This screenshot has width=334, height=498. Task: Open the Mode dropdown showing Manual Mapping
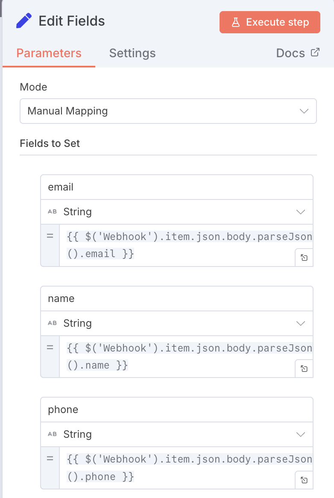[x=168, y=111]
